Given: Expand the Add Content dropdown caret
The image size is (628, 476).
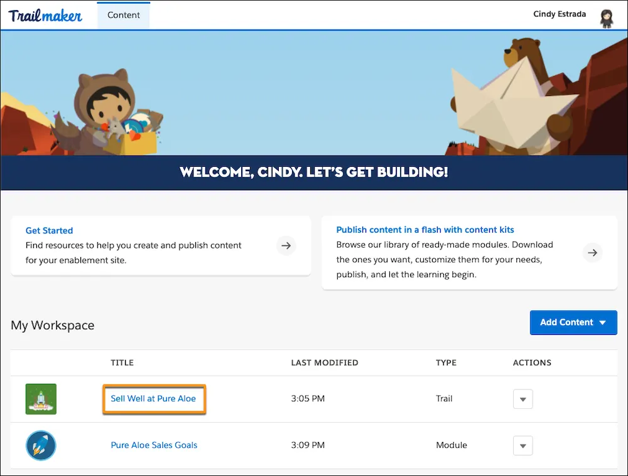Looking at the screenshot, I should [602, 322].
